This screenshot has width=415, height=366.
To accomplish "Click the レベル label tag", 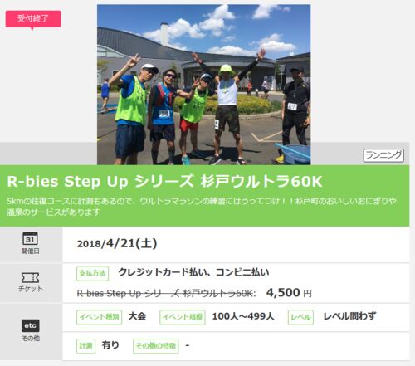I will [300, 317].
